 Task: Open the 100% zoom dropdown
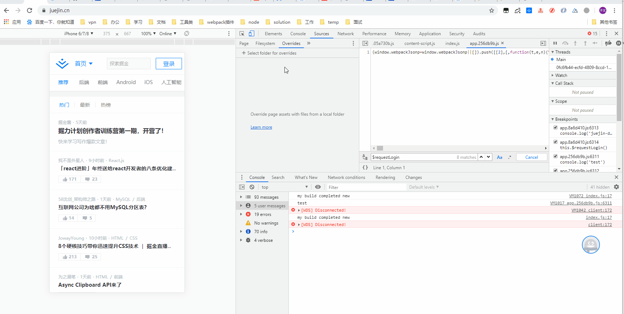[149, 33]
